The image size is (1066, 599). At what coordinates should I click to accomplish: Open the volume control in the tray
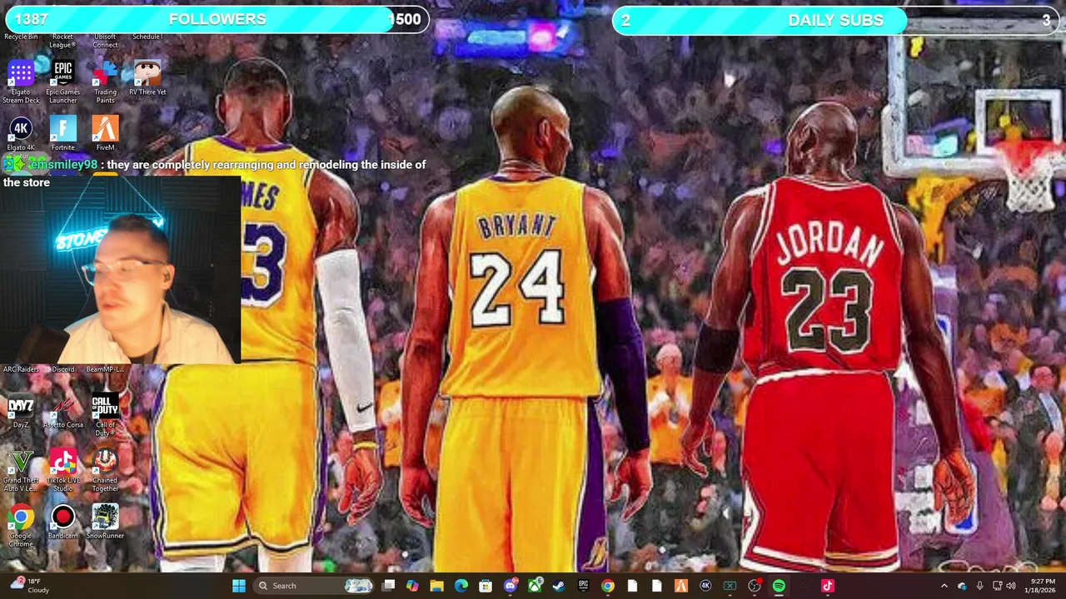[x=1011, y=586]
